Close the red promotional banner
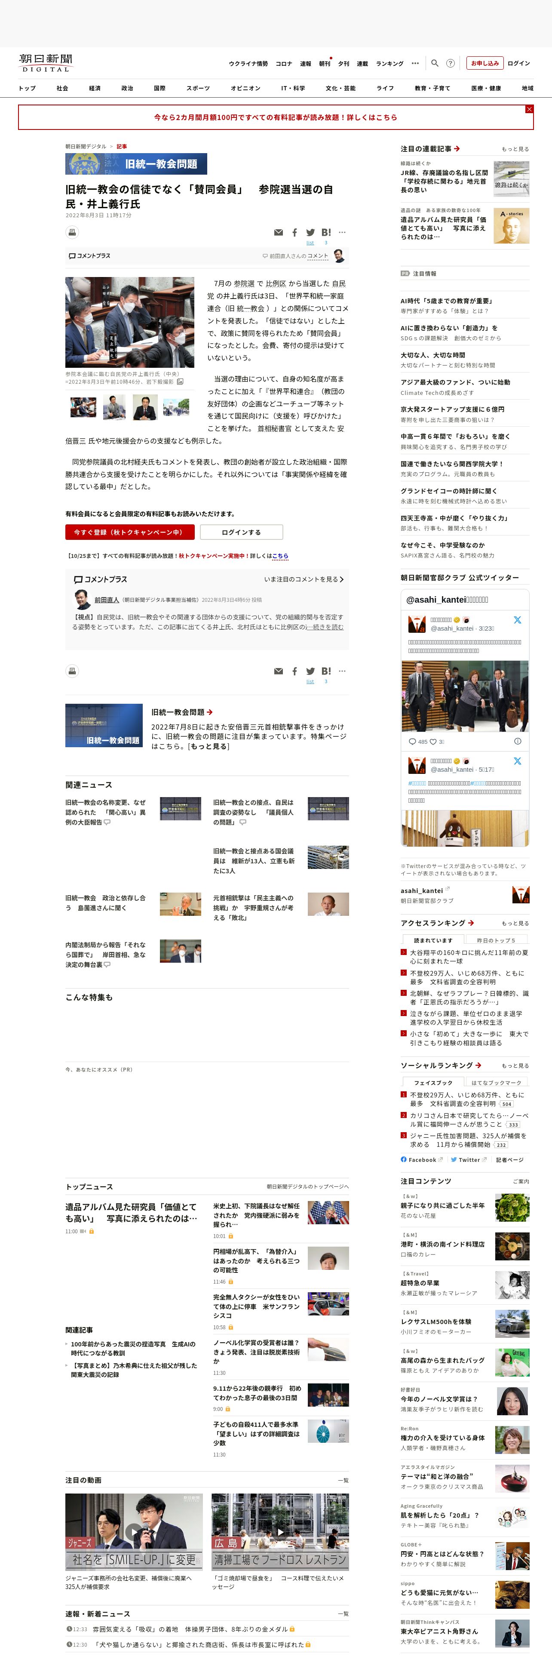The width and height of the screenshot is (552, 1657). [529, 109]
